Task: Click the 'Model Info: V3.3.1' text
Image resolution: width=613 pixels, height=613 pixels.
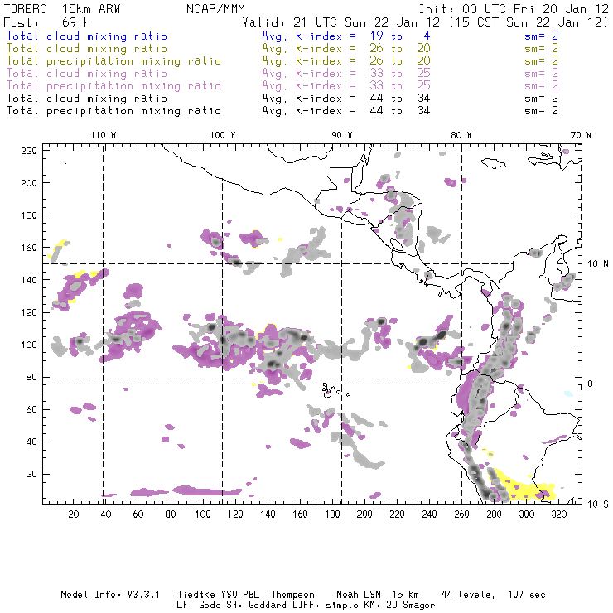Action: pyautogui.click(x=110, y=595)
